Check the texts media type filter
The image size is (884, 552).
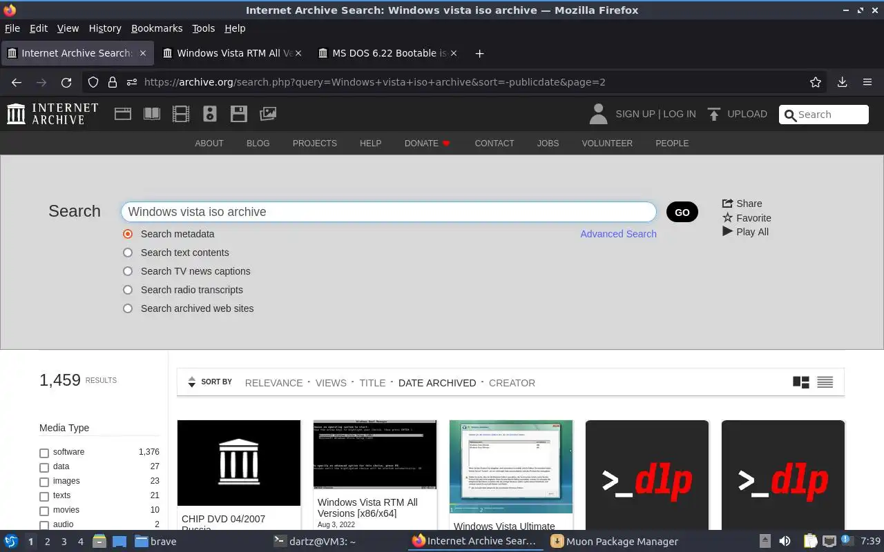pos(44,497)
